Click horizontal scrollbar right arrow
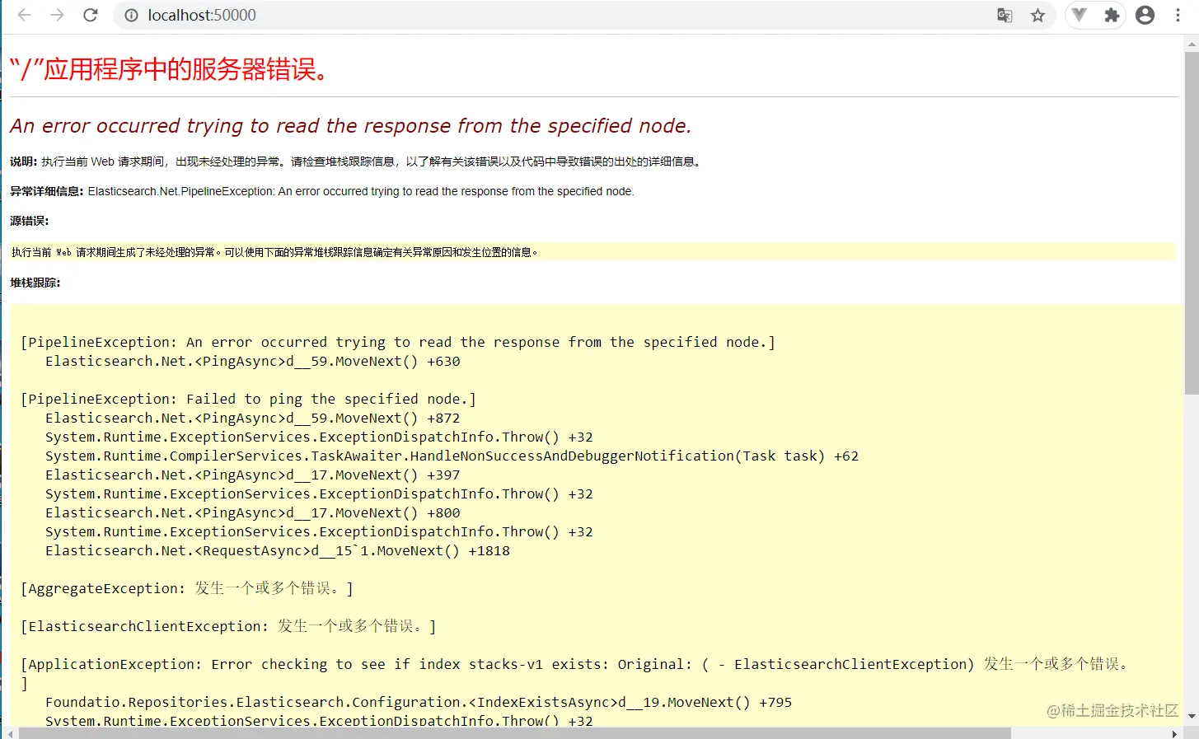Image resolution: width=1199 pixels, height=739 pixels. 1175,732
